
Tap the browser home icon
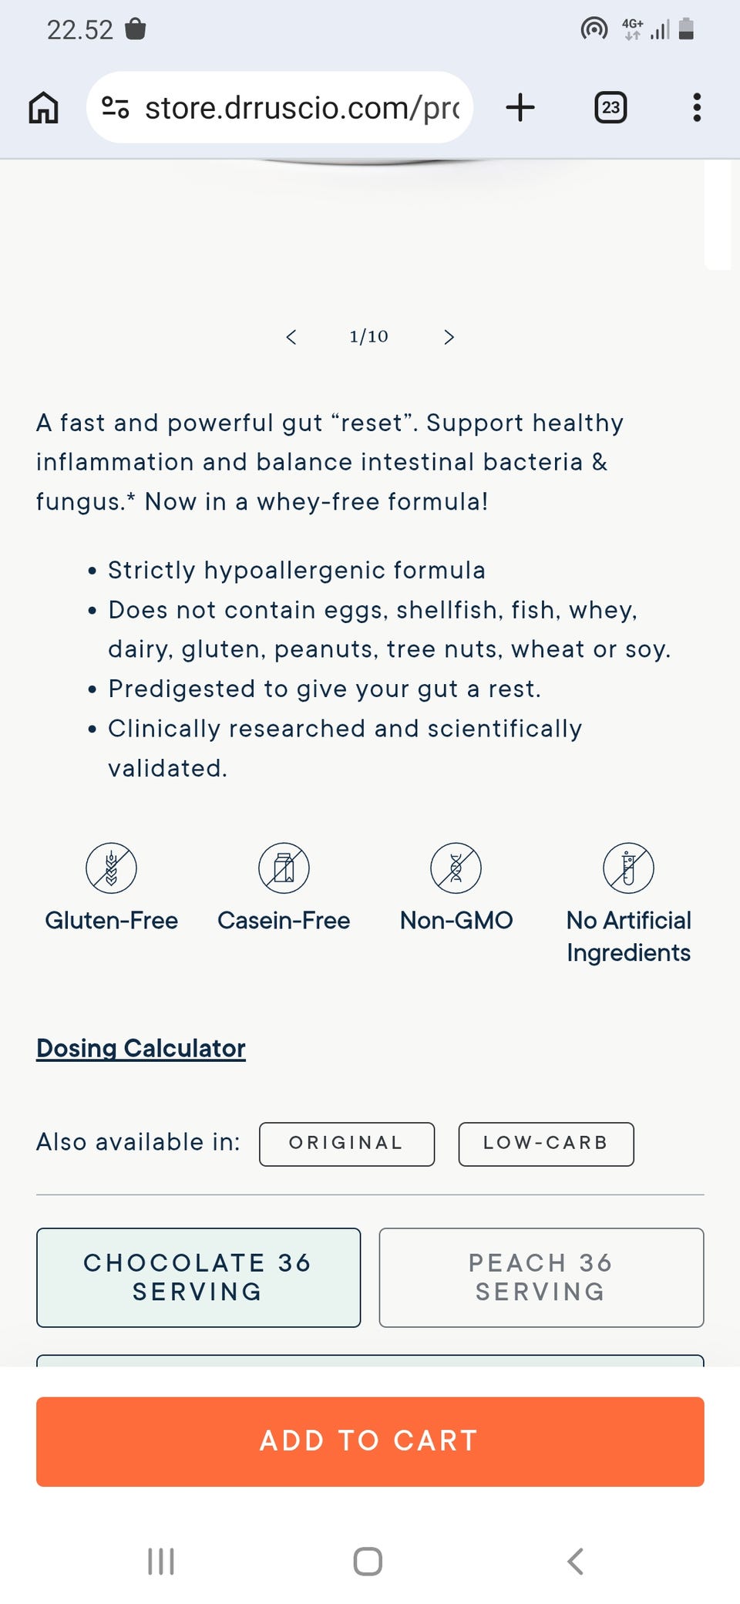pyautogui.click(x=43, y=107)
